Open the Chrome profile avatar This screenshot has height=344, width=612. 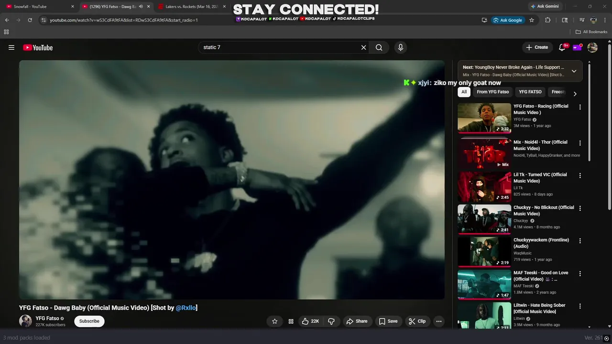pos(593,20)
